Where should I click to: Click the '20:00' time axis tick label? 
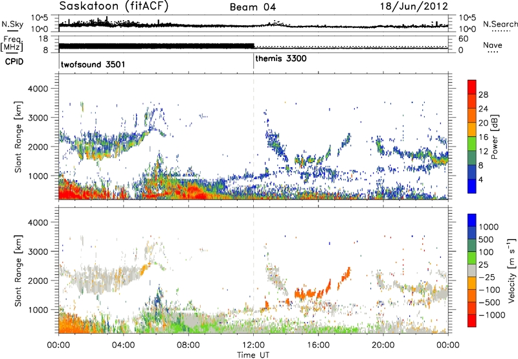click(383, 345)
